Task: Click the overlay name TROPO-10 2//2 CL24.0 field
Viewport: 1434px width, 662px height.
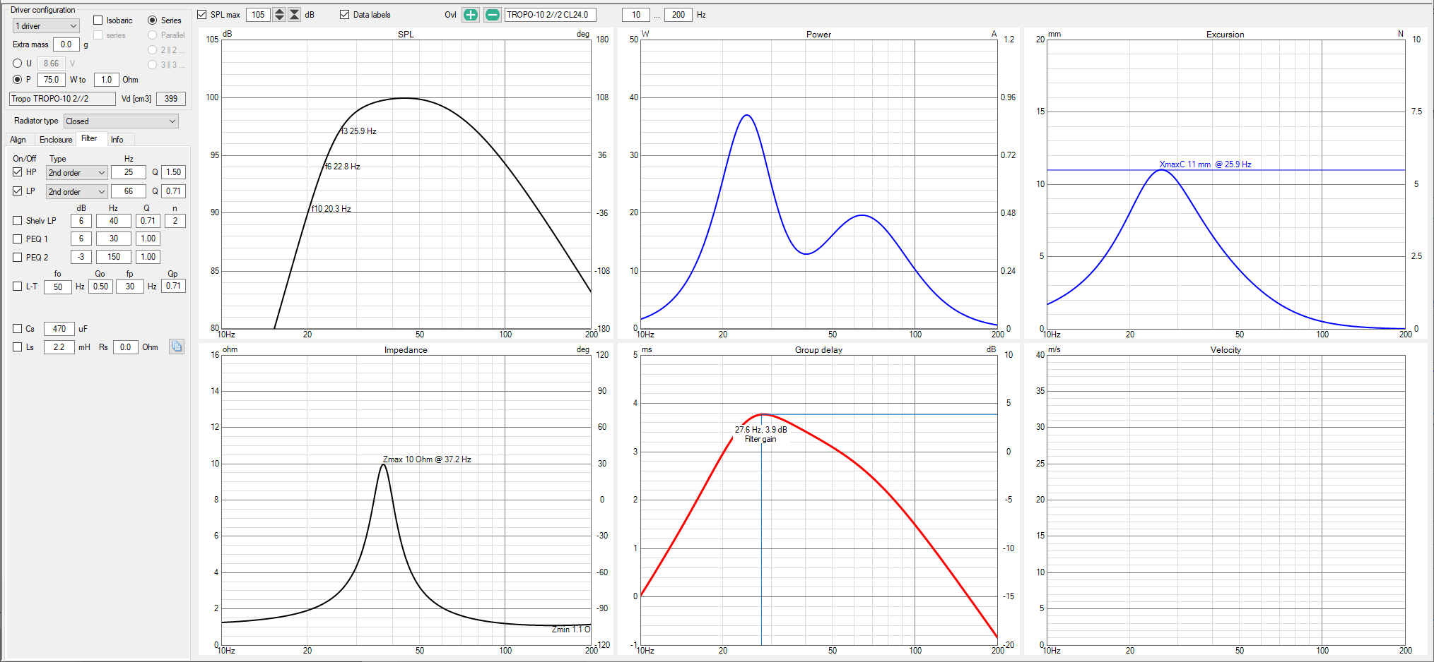Action: (x=551, y=15)
